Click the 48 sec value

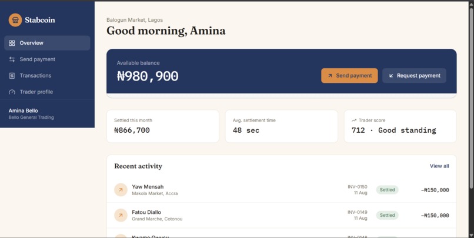click(x=246, y=130)
